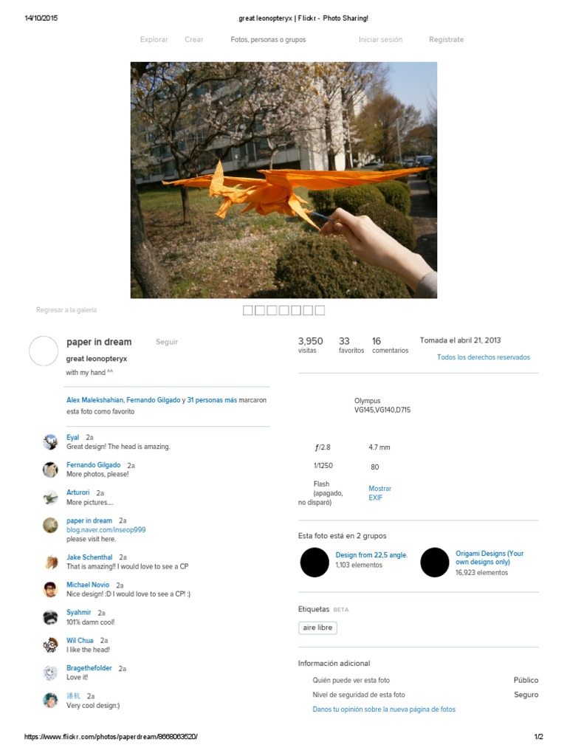Open paper in dream profile avatar
The height and width of the screenshot is (756, 567).
coord(44,351)
